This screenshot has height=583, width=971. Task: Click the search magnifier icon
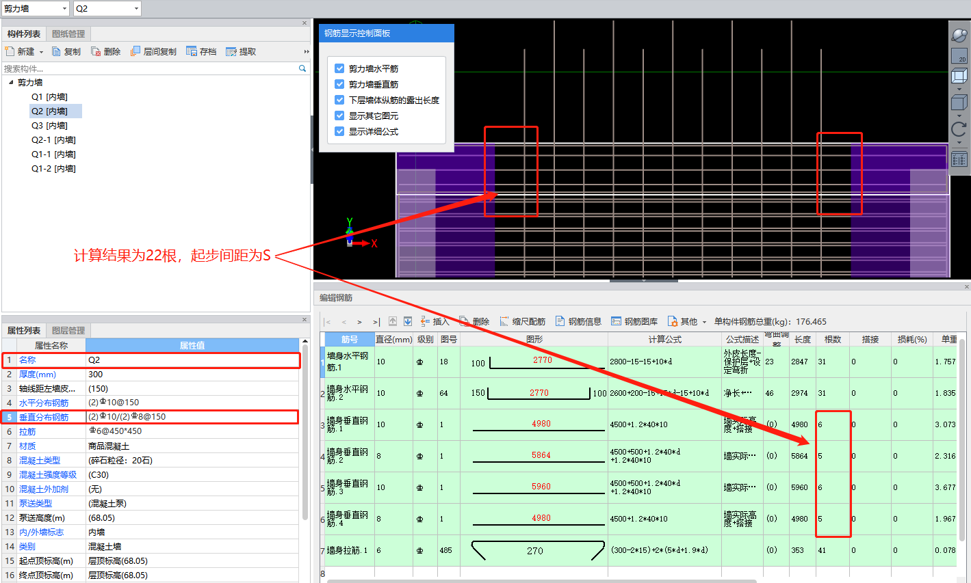[x=302, y=68]
